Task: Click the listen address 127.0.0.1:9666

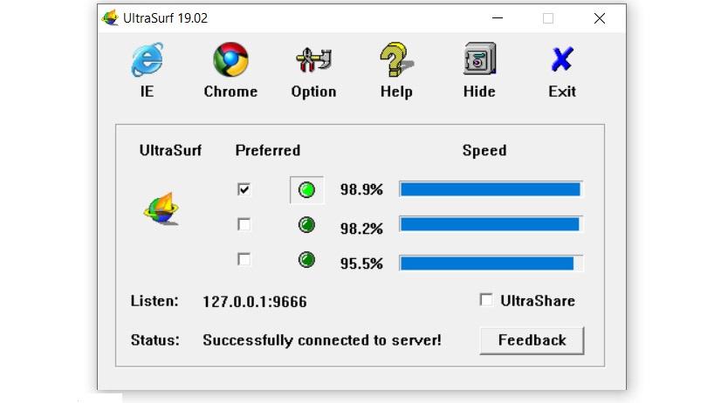Action: coord(254,302)
